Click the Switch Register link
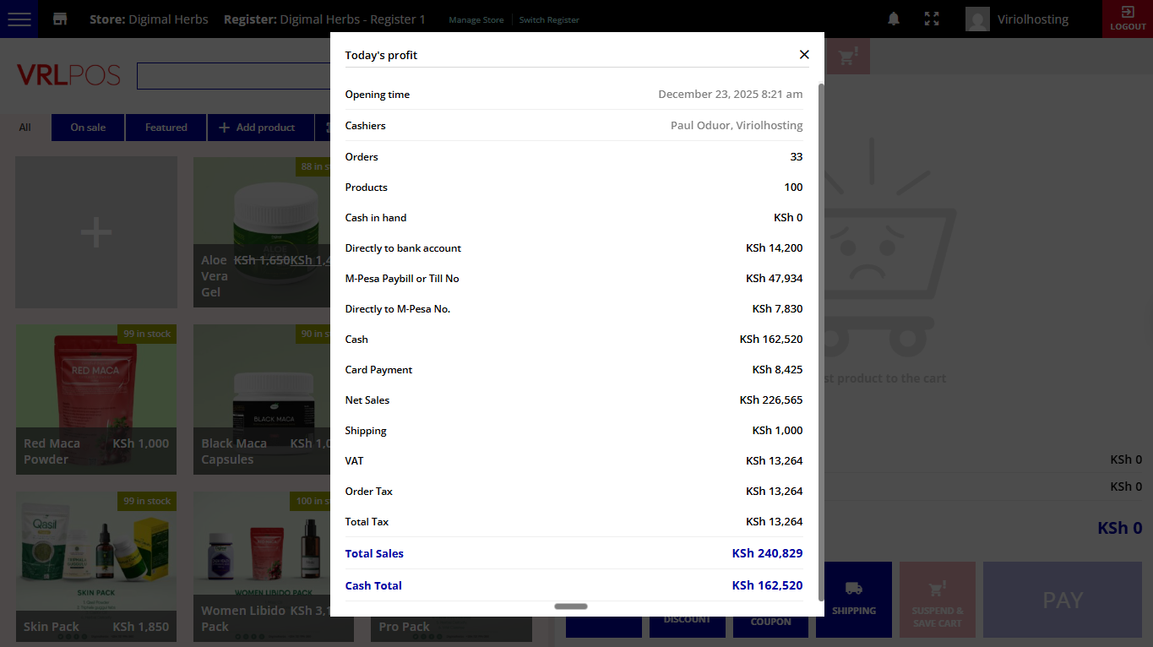Viewport: 1153px width, 647px height. (x=549, y=19)
